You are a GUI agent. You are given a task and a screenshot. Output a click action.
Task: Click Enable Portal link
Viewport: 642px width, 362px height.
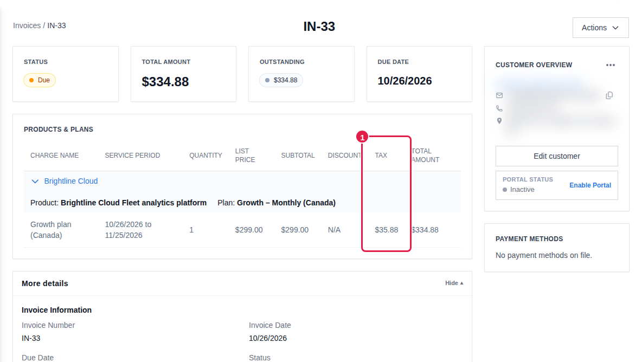590,185
